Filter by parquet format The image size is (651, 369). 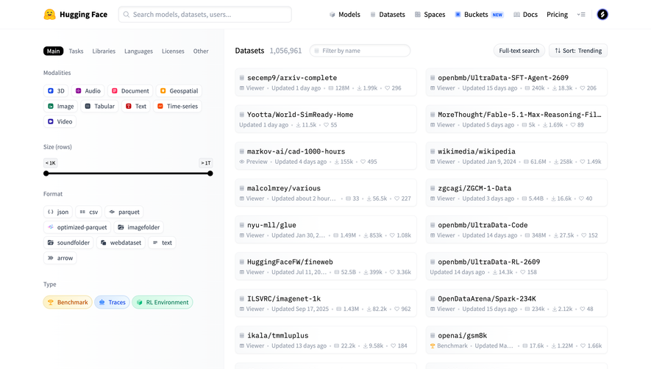tap(124, 212)
